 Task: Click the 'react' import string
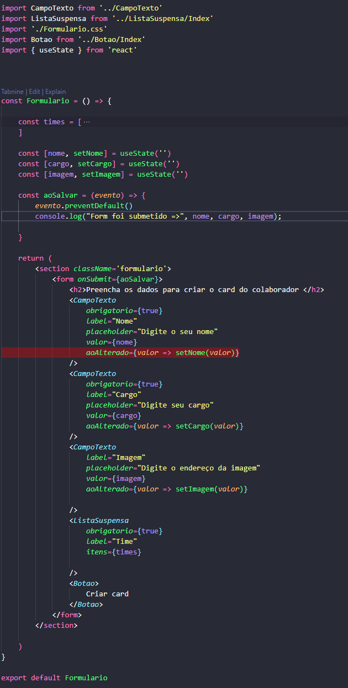point(122,50)
